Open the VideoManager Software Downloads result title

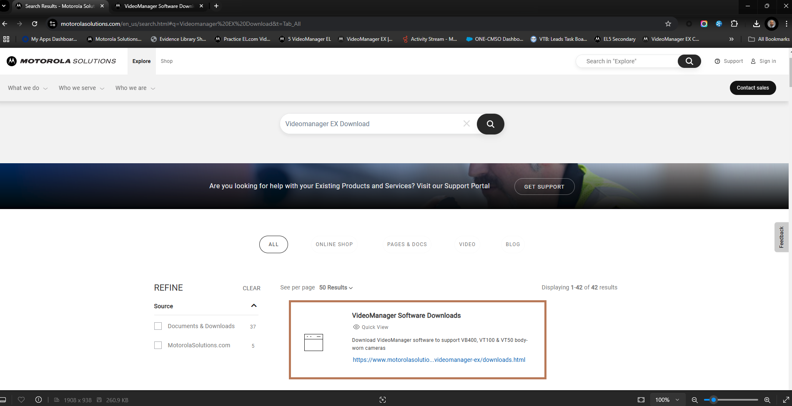(406, 316)
